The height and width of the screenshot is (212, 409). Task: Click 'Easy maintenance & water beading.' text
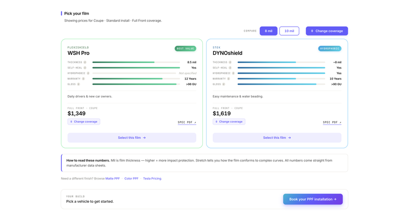238,96
